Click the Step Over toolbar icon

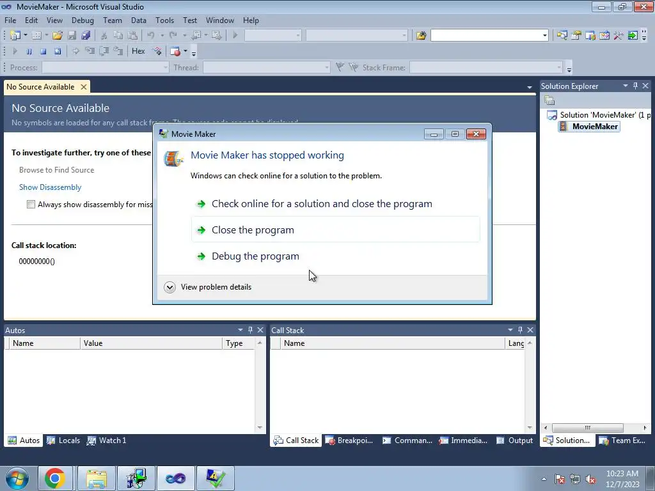[x=104, y=51]
